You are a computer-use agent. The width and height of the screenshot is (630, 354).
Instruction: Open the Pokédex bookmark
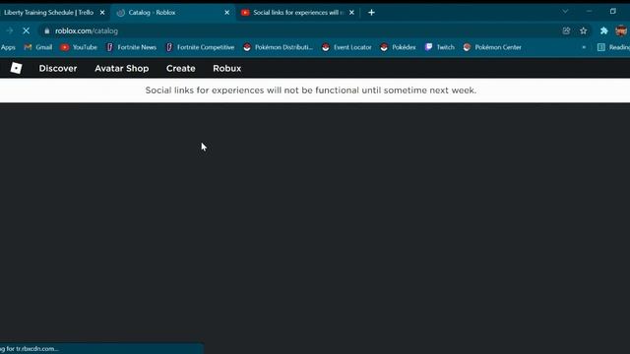pos(398,47)
